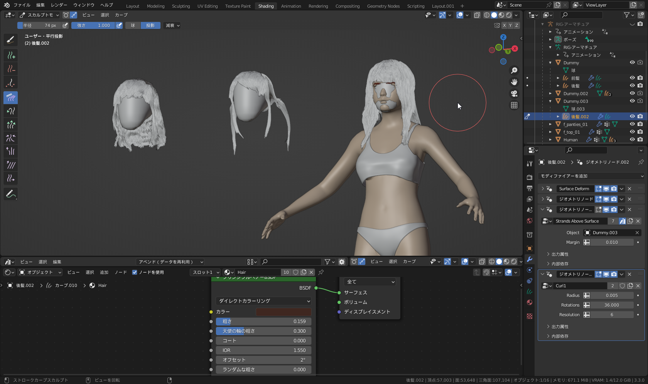The image size is (648, 384).
Task: Click the zoom view magnifier icon
Action: point(514,70)
